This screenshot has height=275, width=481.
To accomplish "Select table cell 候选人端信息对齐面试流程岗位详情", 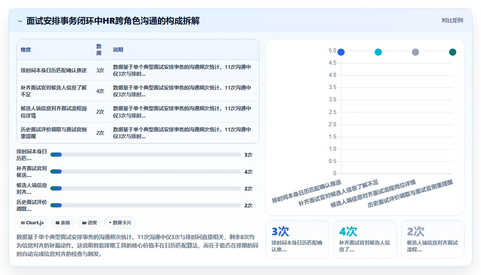I will (54, 112).
